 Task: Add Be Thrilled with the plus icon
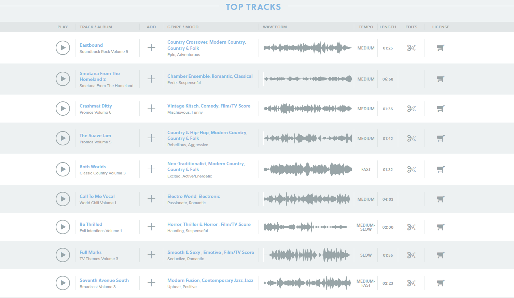click(x=151, y=227)
